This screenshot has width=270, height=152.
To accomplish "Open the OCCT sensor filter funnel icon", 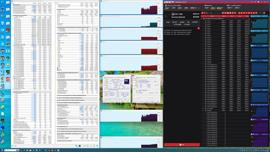I will 260,13.
